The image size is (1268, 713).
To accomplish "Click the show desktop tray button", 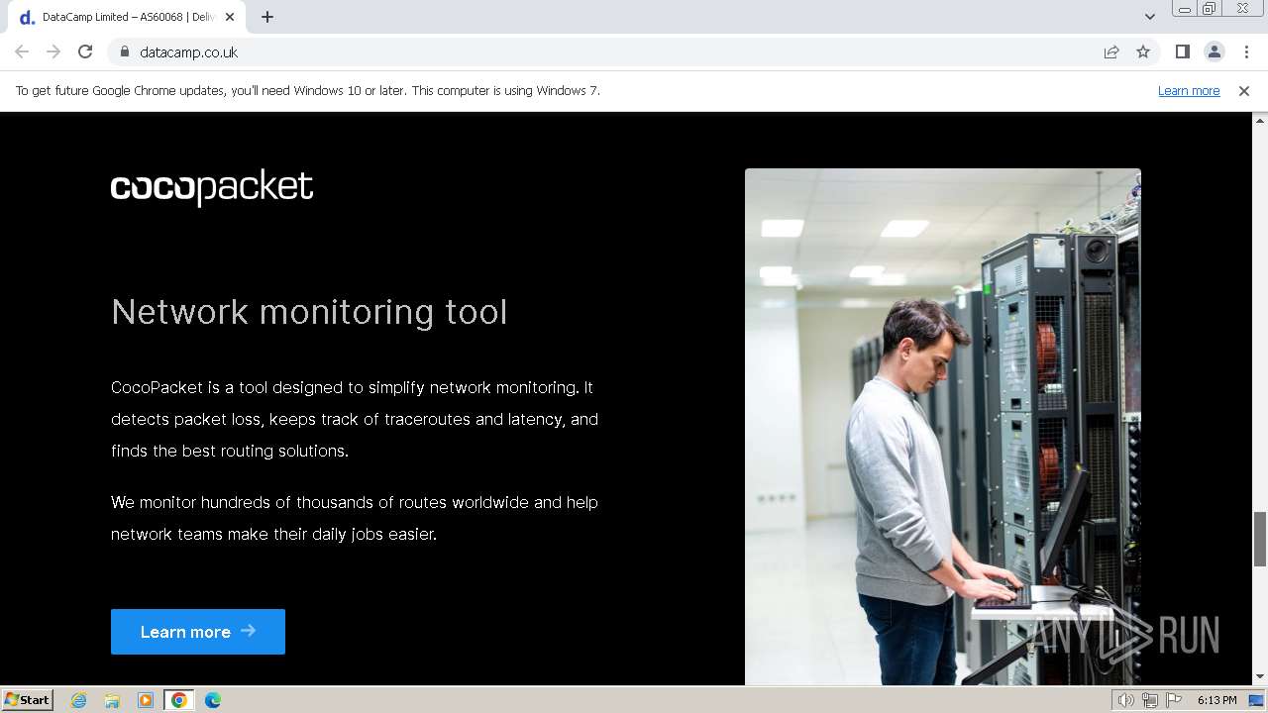I will [x=1257, y=700].
